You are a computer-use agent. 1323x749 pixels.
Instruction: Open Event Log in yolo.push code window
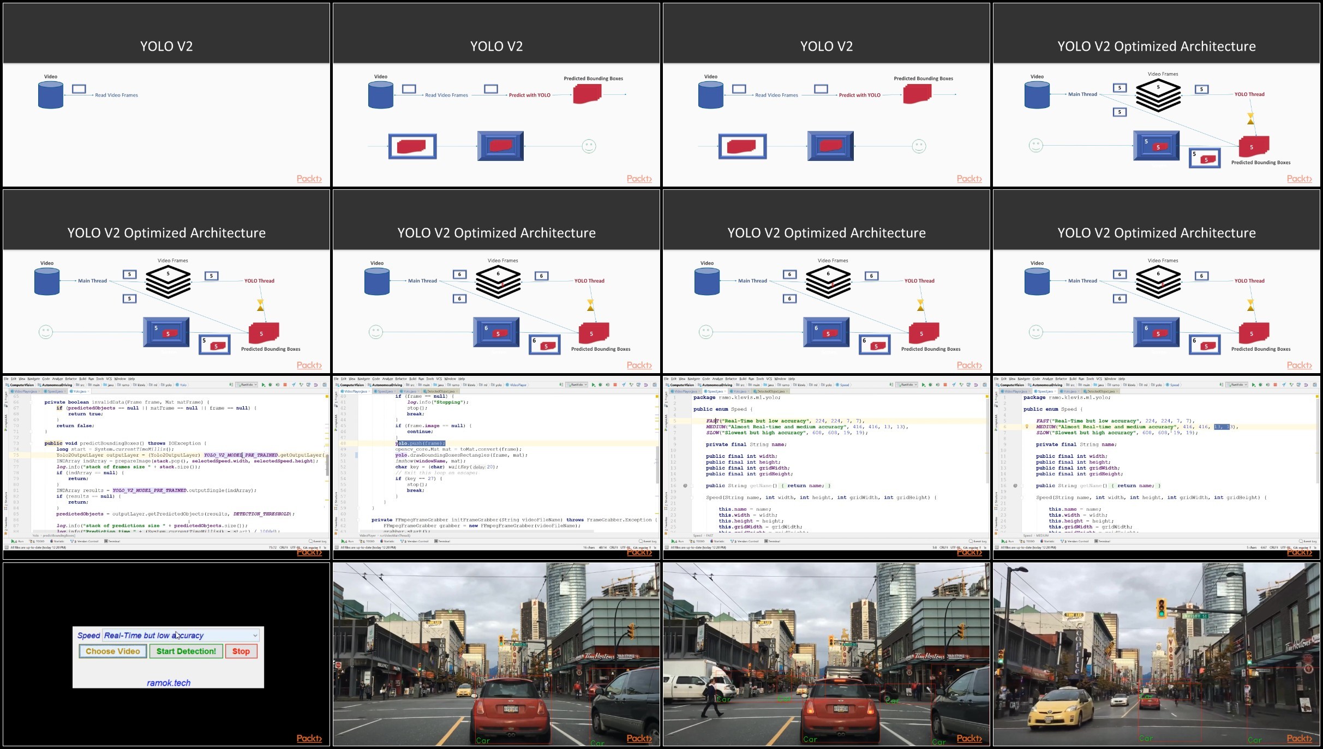coord(647,541)
